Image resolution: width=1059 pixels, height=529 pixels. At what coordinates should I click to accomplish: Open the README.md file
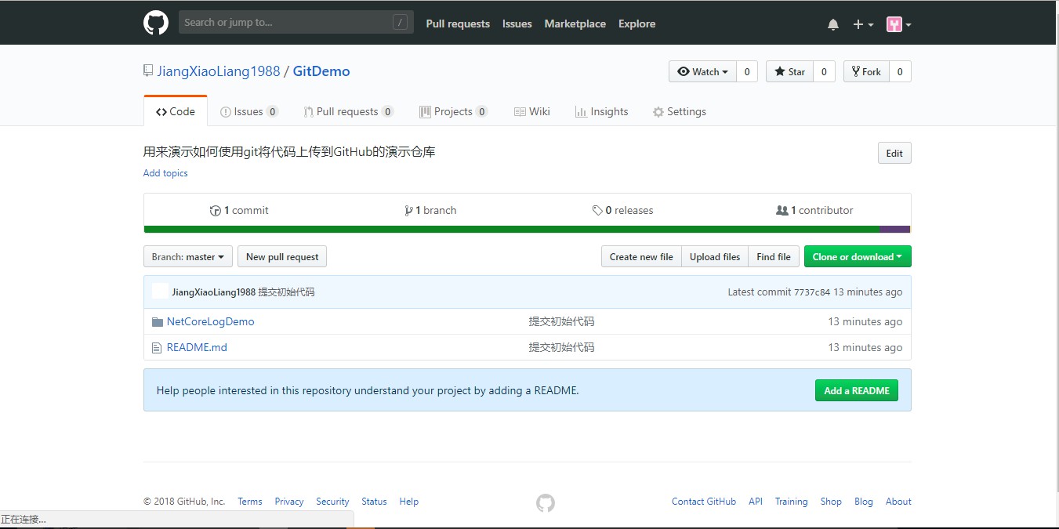[x=197, y=347]
